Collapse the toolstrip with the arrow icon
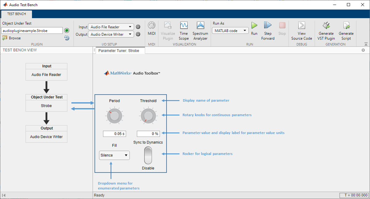 click(x=366, y=44)
